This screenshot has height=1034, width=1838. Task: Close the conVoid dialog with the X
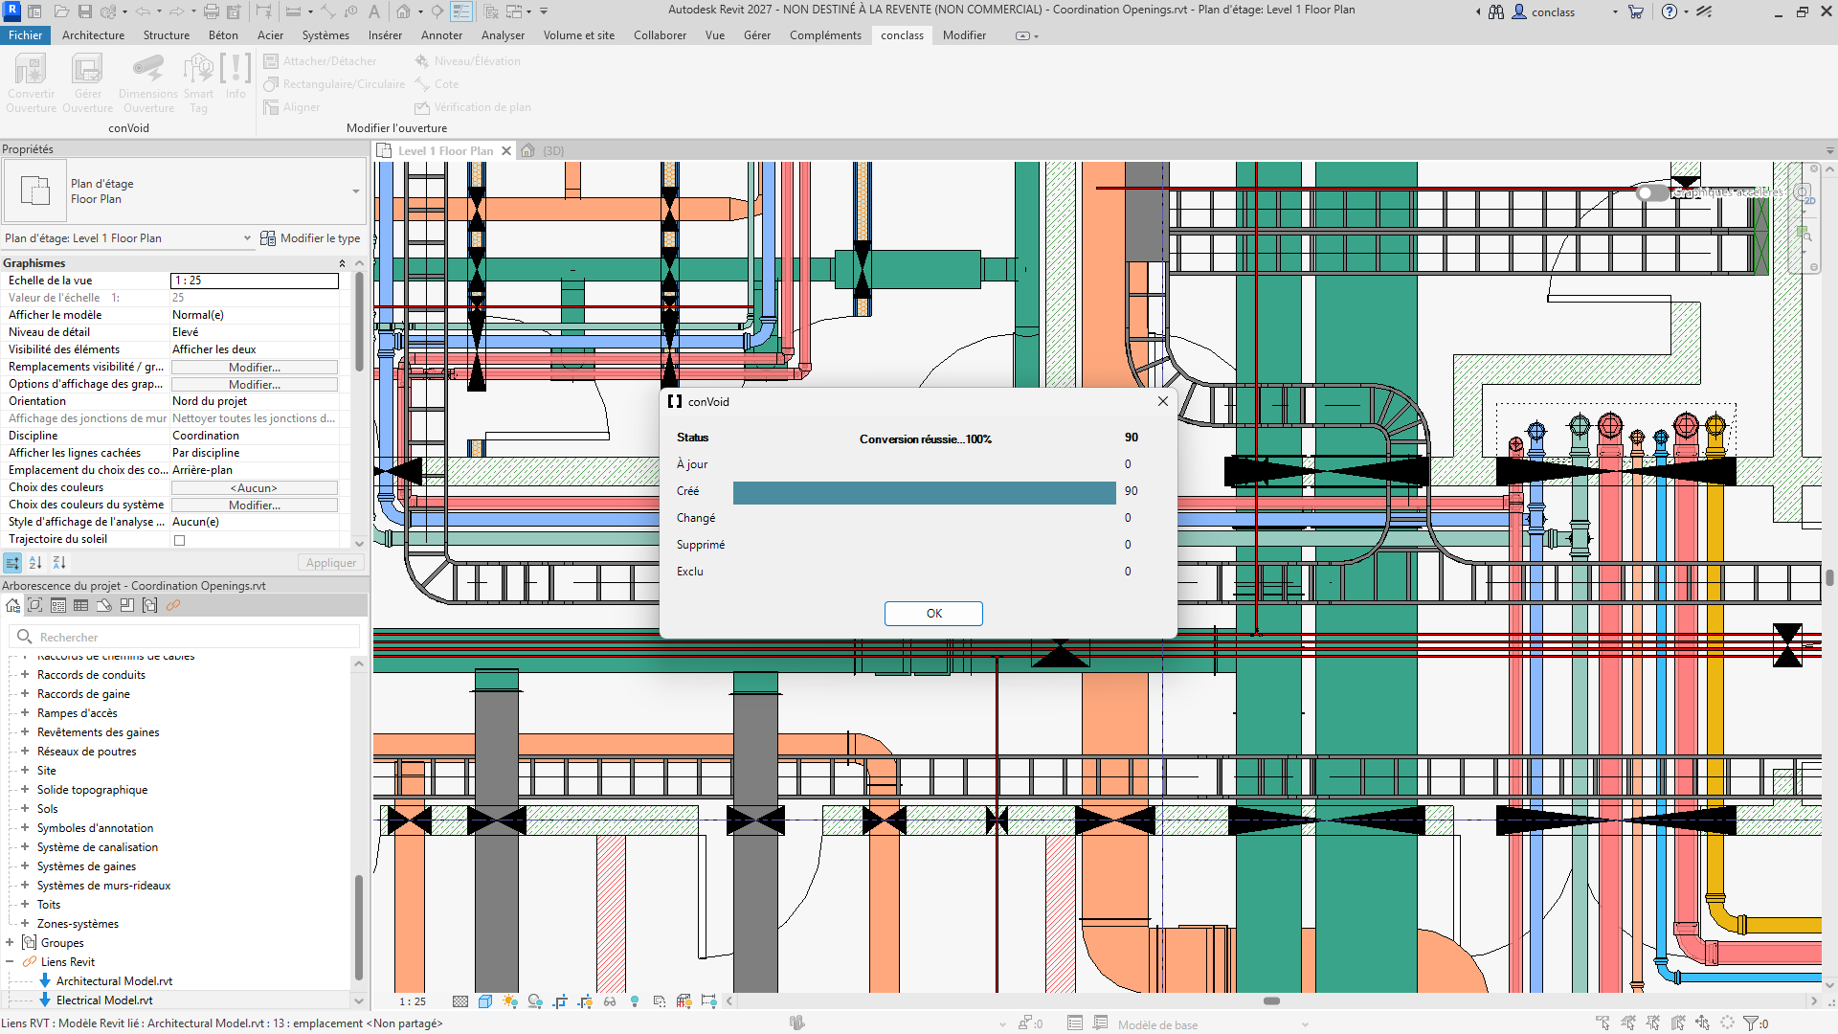tap(1162, 402)
